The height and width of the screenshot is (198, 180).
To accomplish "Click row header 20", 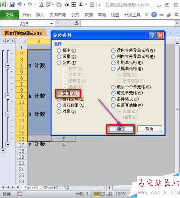I will click(22, 163).
